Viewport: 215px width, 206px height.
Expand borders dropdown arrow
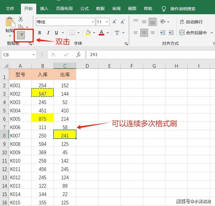point(78,33)
